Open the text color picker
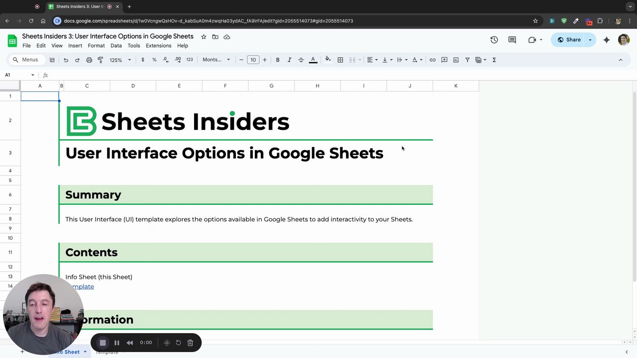This screenshot has width=637, height=358. coord(313,60)
